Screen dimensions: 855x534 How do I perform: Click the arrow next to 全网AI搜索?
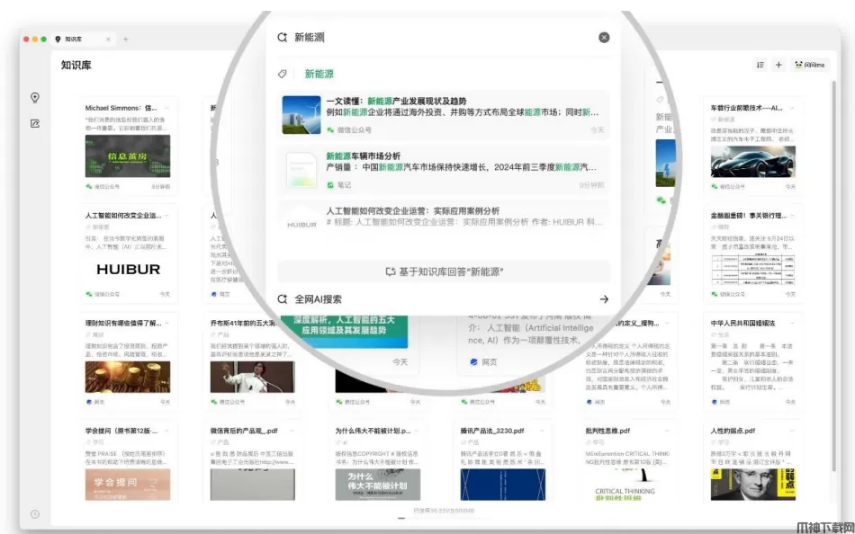pyautogui.click(x=604, y=299)
